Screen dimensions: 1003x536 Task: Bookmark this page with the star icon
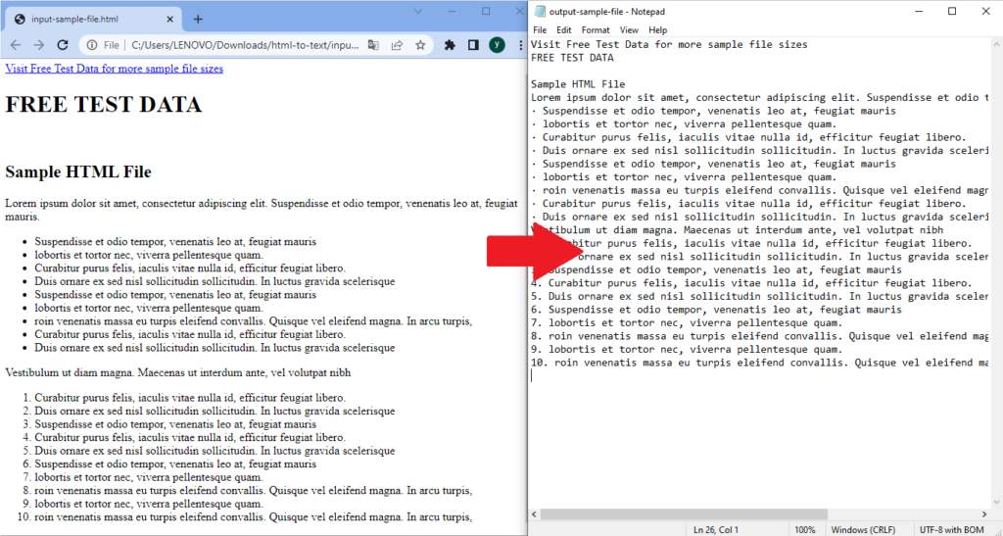(x=420, y=45)
